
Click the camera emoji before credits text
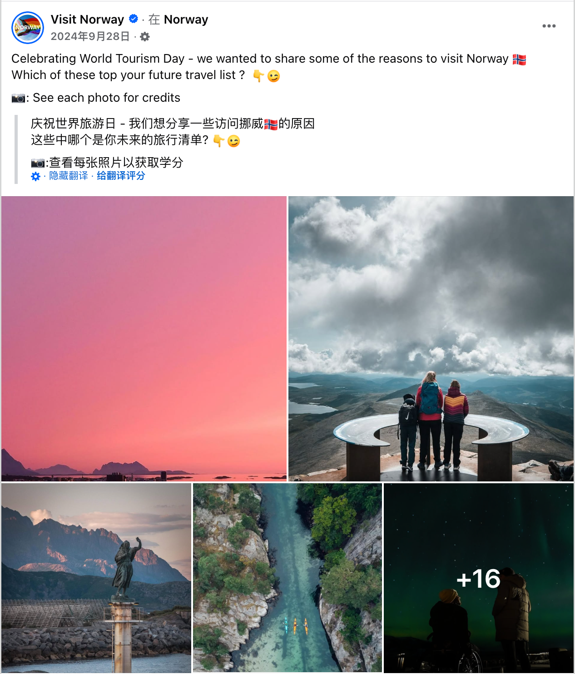click(x=18, y=98)
